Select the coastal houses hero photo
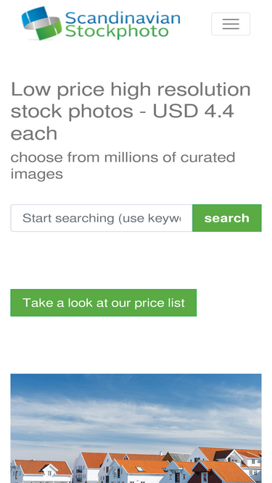 pos(136,428)
